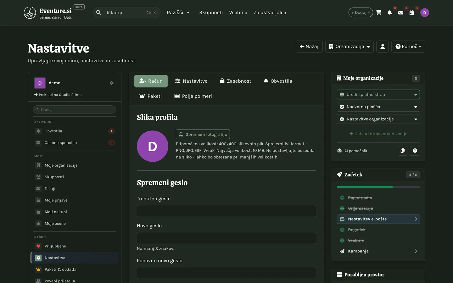Click the Začetek progress bar

tap(378, 187)
